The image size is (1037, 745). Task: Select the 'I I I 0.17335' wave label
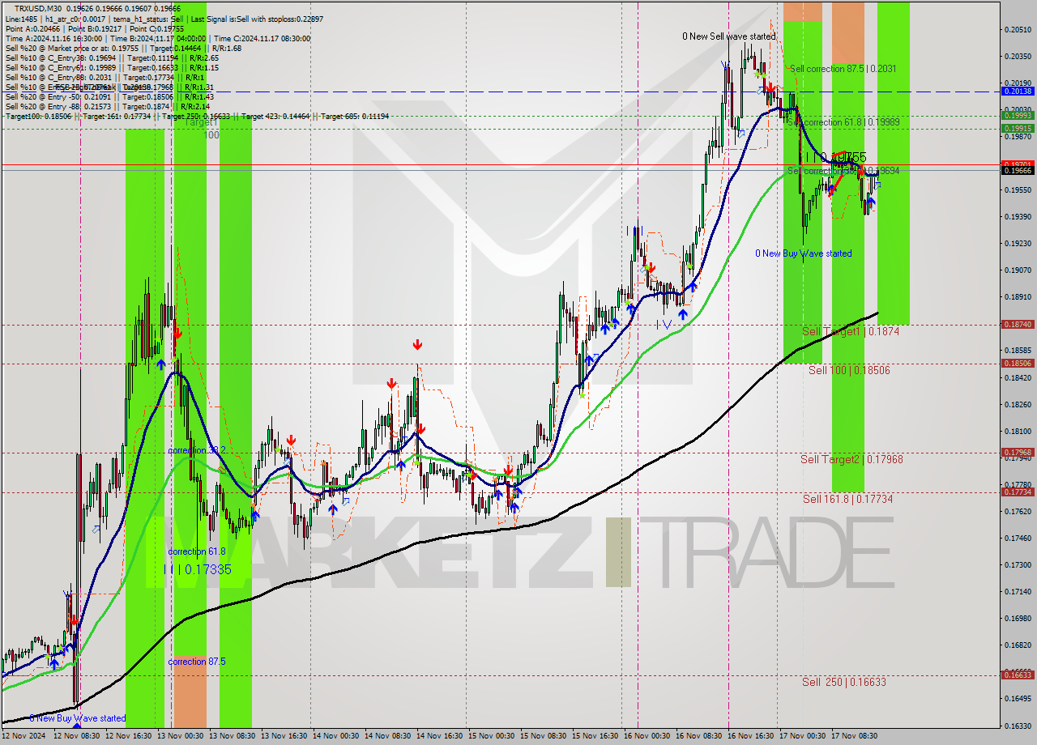coord(198,569)
